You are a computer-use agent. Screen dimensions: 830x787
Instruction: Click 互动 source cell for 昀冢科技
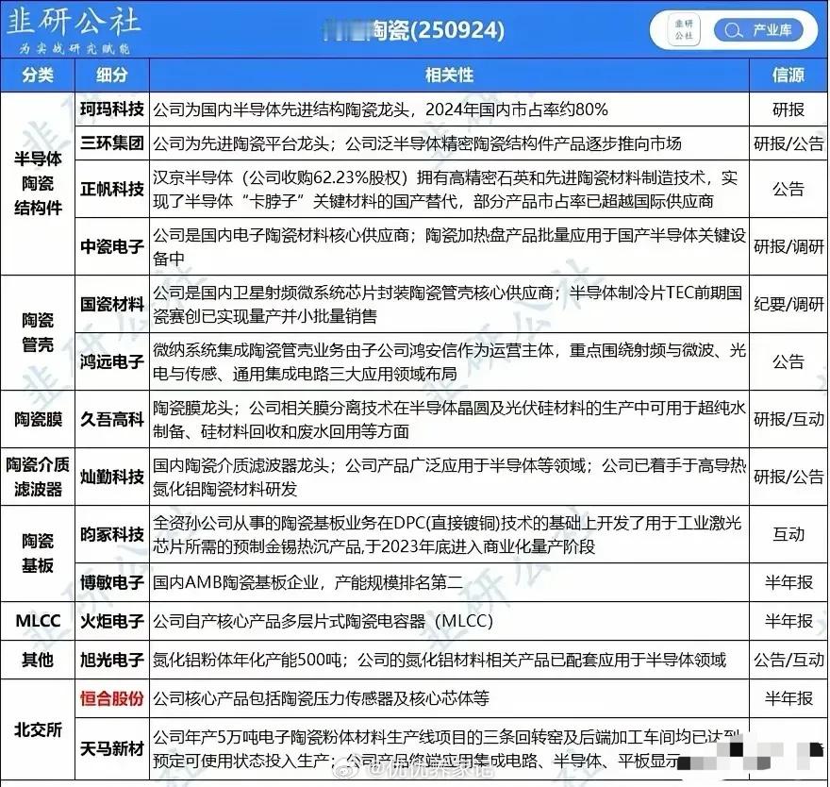[788, 534]
